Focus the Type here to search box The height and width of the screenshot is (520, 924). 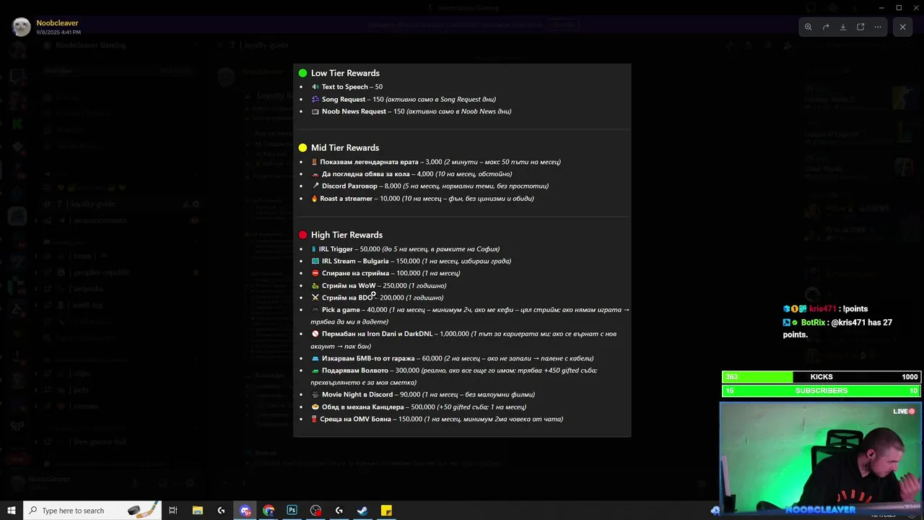92,511
